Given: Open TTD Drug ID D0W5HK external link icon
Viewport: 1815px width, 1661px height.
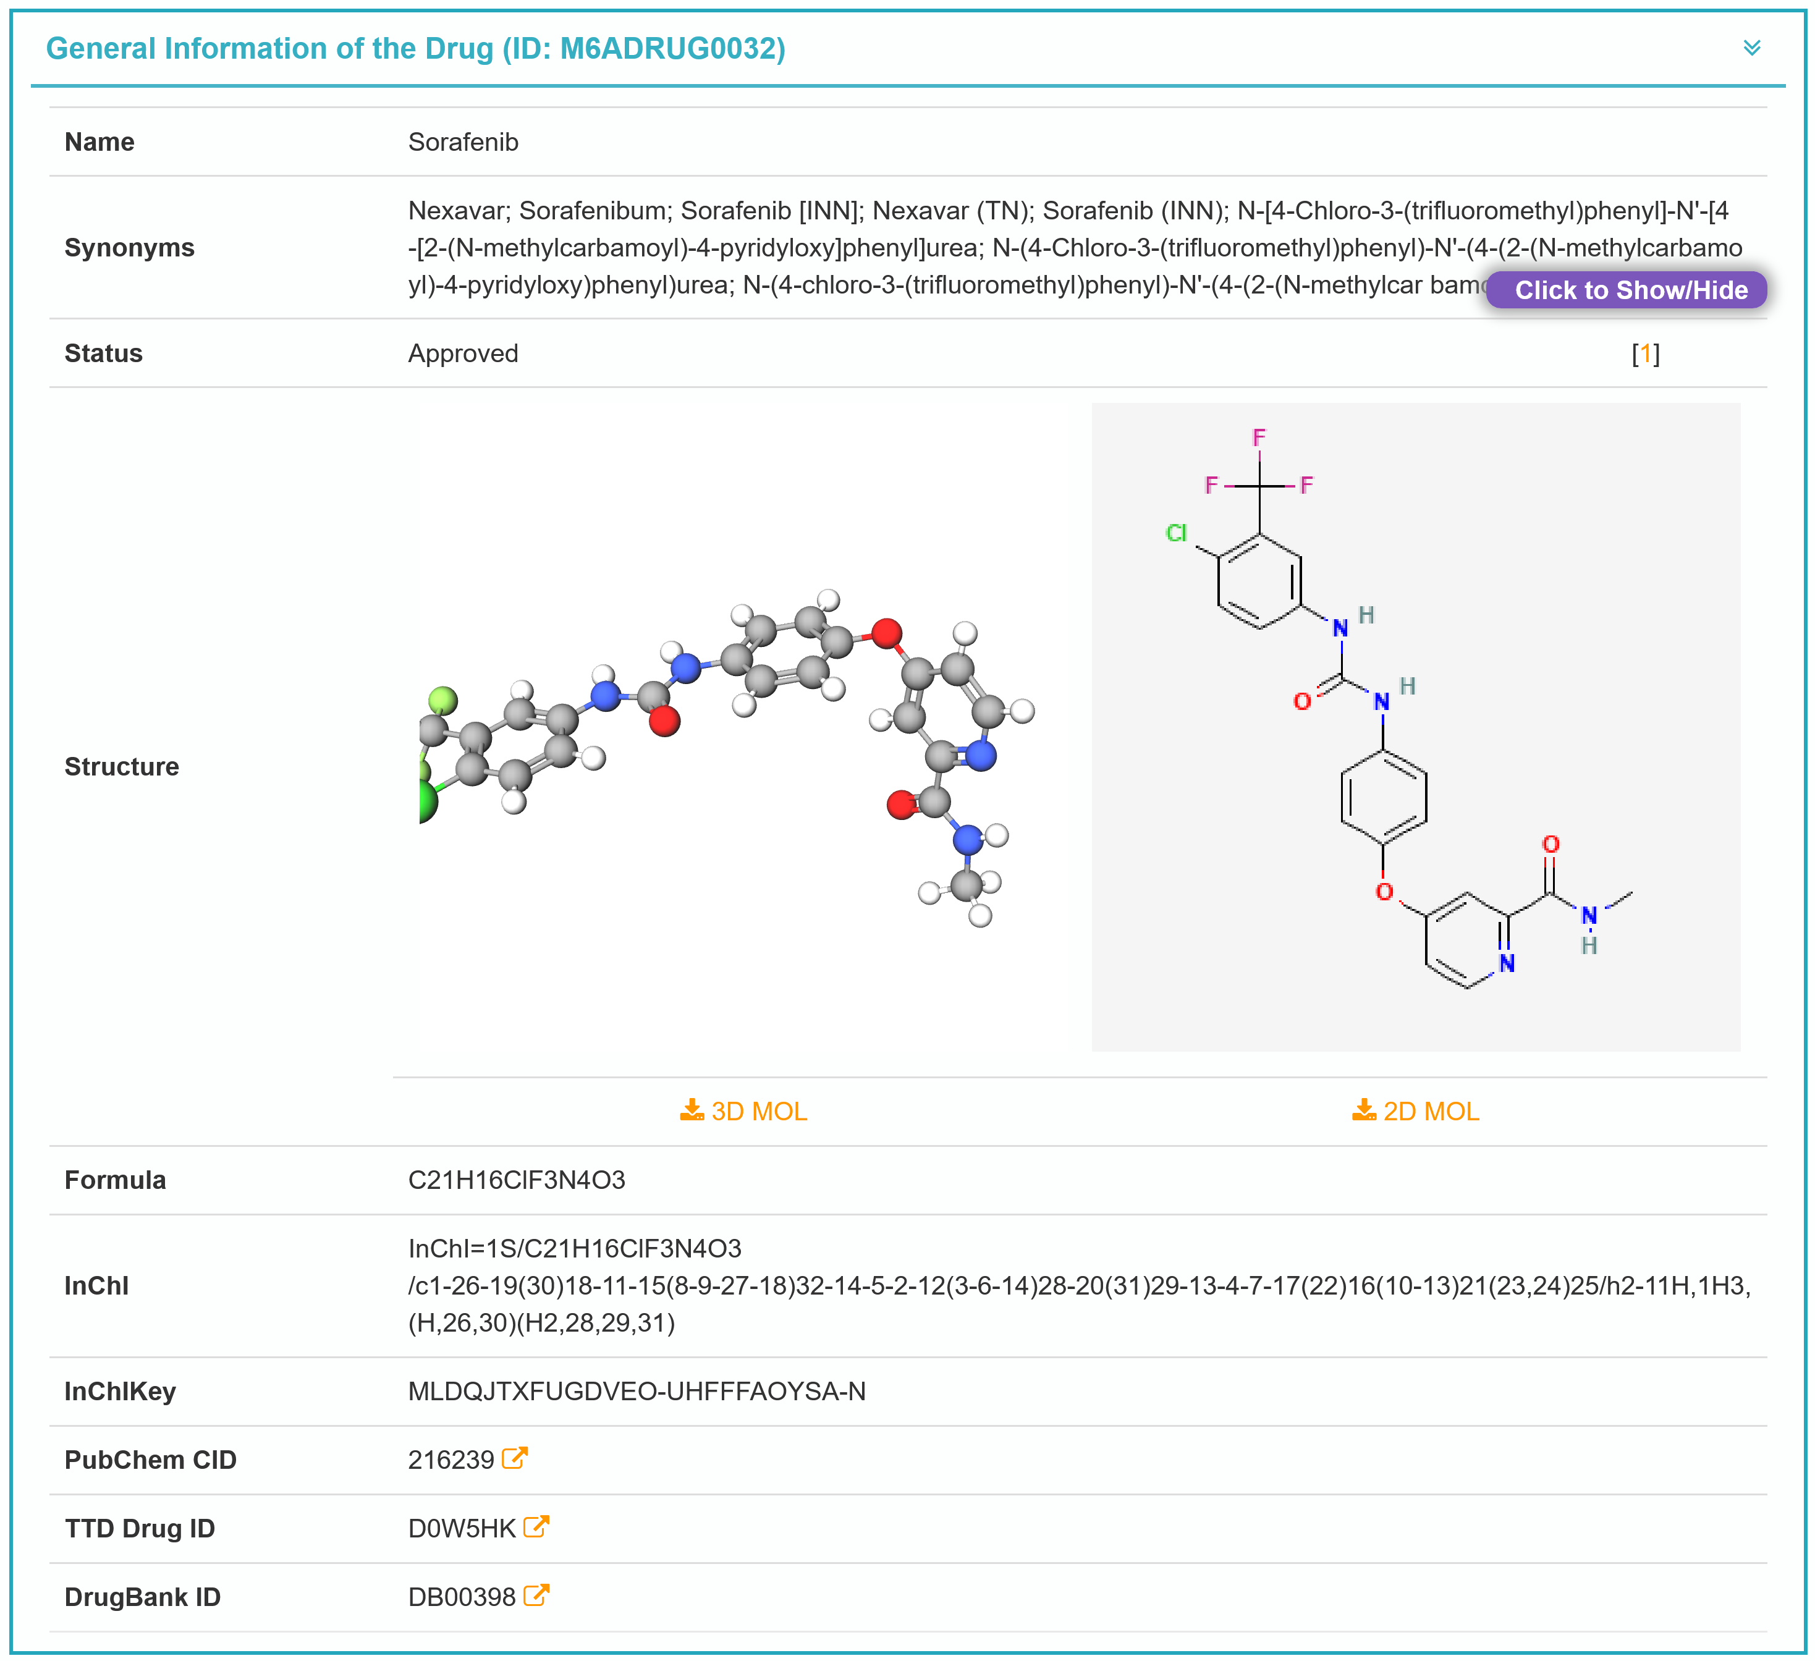Looking at the screenshot, I should (536, 1526).
